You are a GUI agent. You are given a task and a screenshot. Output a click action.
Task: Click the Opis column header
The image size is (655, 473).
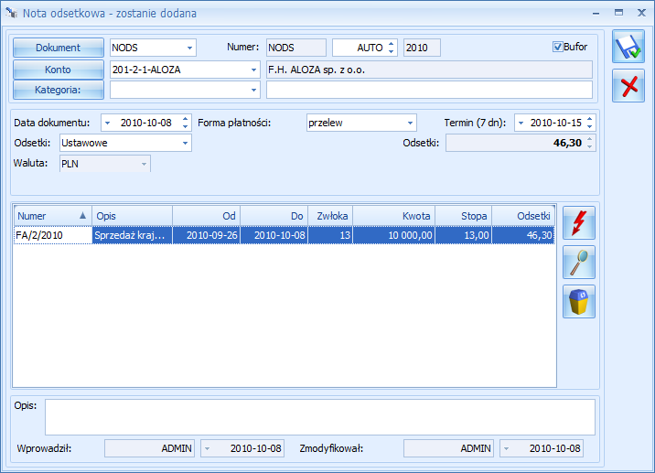pos(132,216)
